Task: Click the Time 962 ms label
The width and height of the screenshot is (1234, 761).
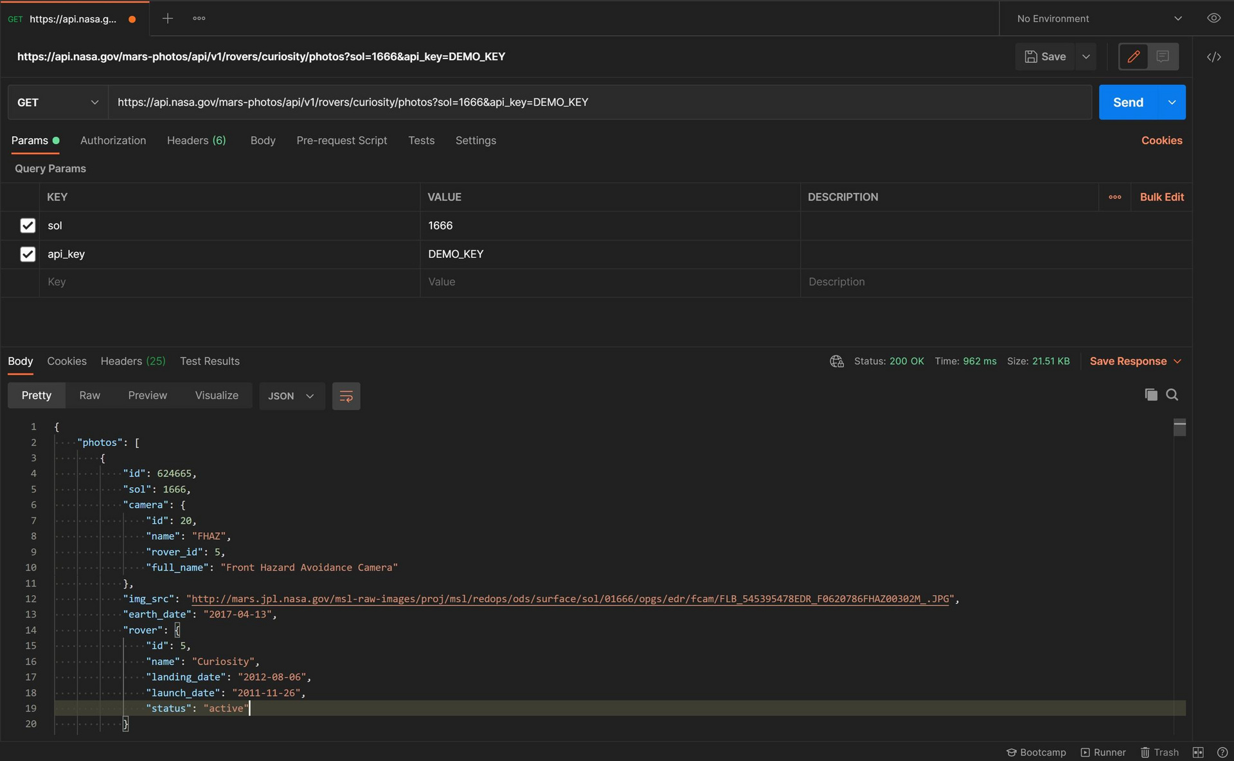Action: [x=965, y=361]
